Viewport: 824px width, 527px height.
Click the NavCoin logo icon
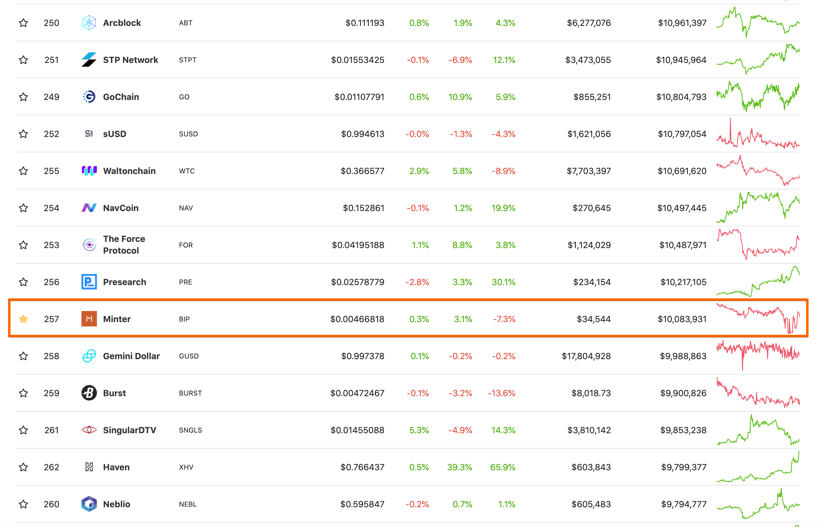coord(89,208)
